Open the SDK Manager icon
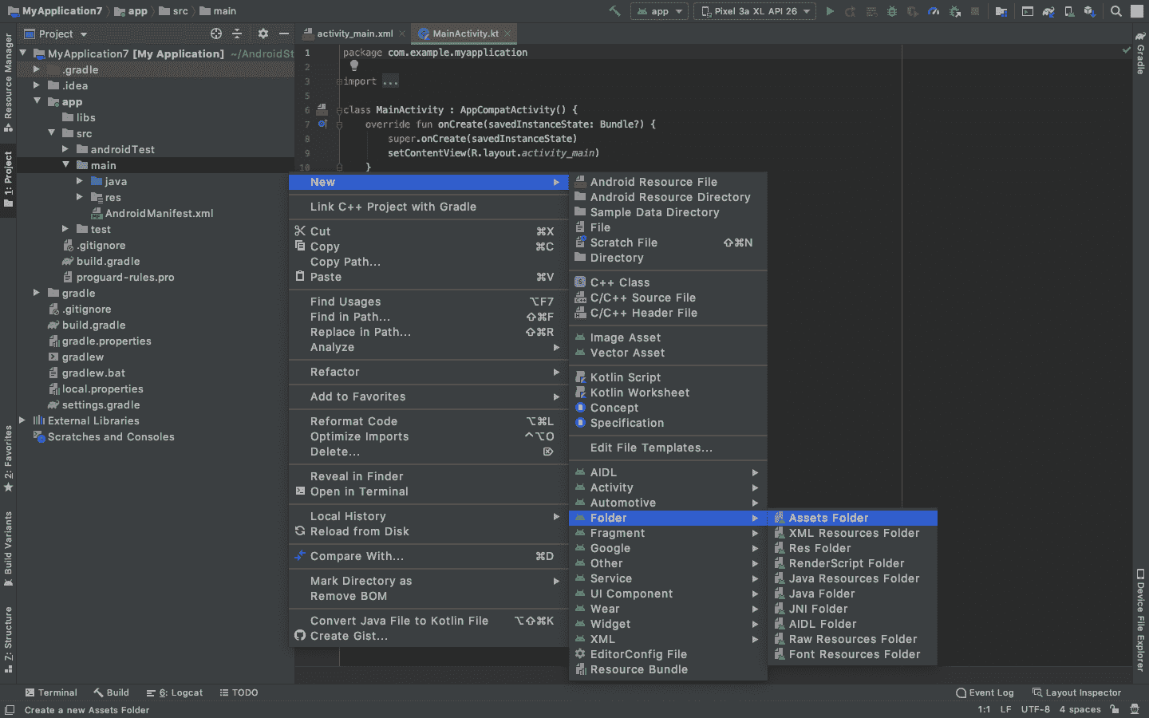Viewport: 1149px width, 718px height. [x=1091, y=12]
